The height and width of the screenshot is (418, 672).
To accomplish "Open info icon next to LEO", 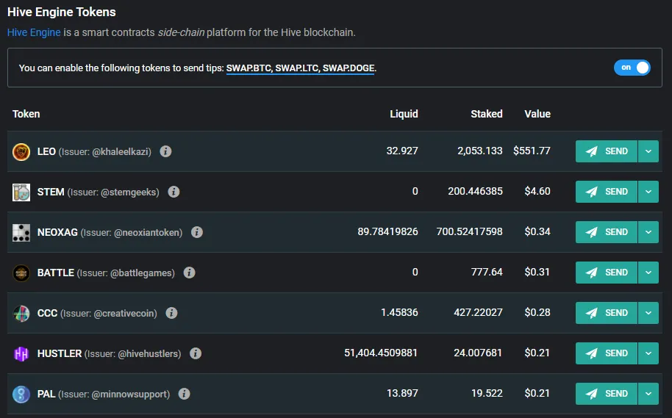I will (166, 151).
